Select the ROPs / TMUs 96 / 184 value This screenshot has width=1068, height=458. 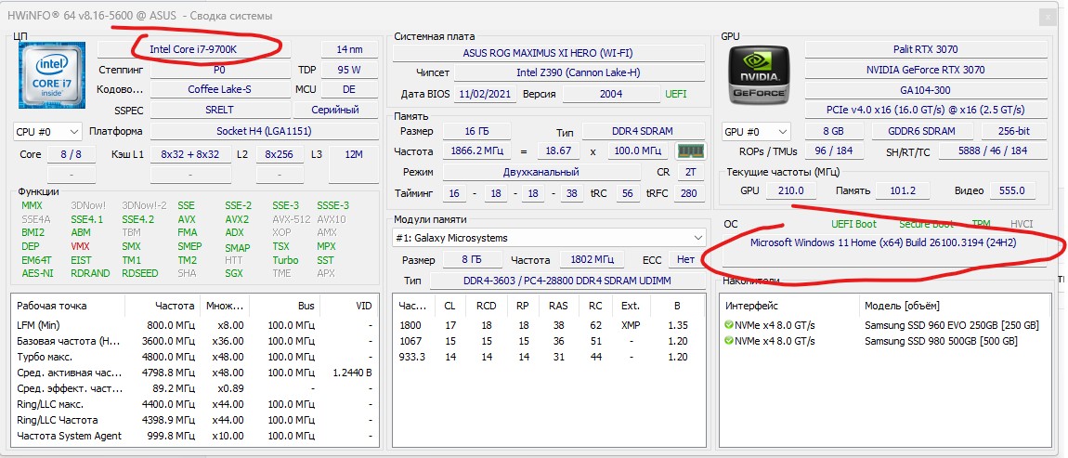point(834,150)
